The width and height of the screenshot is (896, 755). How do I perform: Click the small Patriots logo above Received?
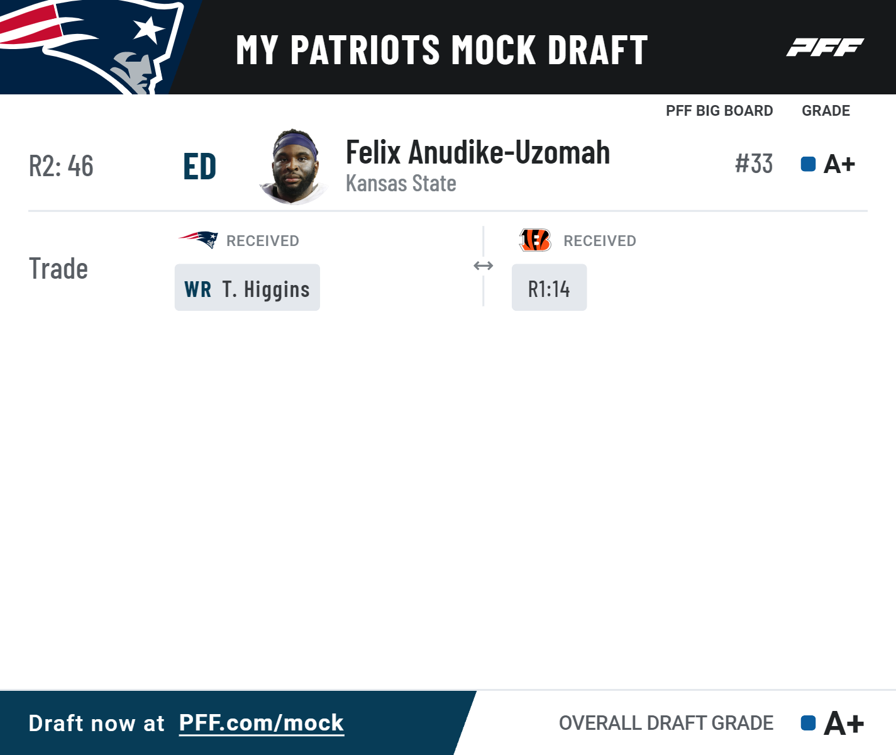198,240
